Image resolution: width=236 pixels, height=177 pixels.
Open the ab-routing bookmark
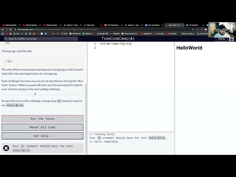click(159, 34)
